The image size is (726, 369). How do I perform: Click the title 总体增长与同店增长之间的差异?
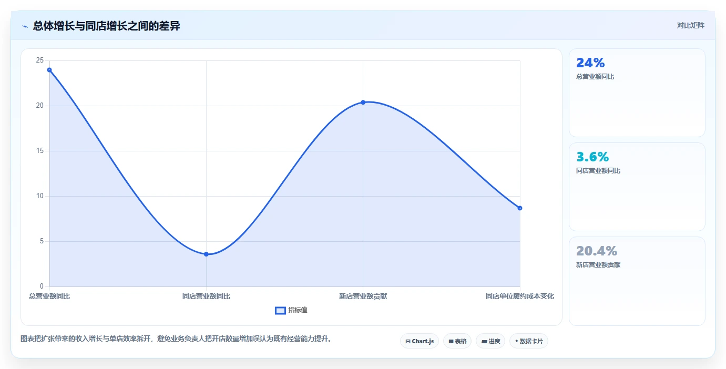click(107, 26)
